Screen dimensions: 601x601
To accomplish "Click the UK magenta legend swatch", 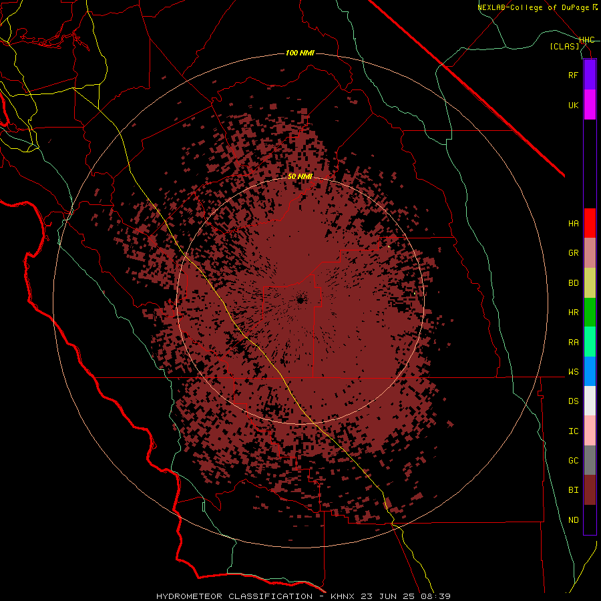I will point(590,105).
